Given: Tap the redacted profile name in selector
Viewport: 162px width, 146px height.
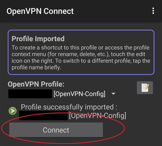Looking at the screenshot, I should click(x=30, y=94).
